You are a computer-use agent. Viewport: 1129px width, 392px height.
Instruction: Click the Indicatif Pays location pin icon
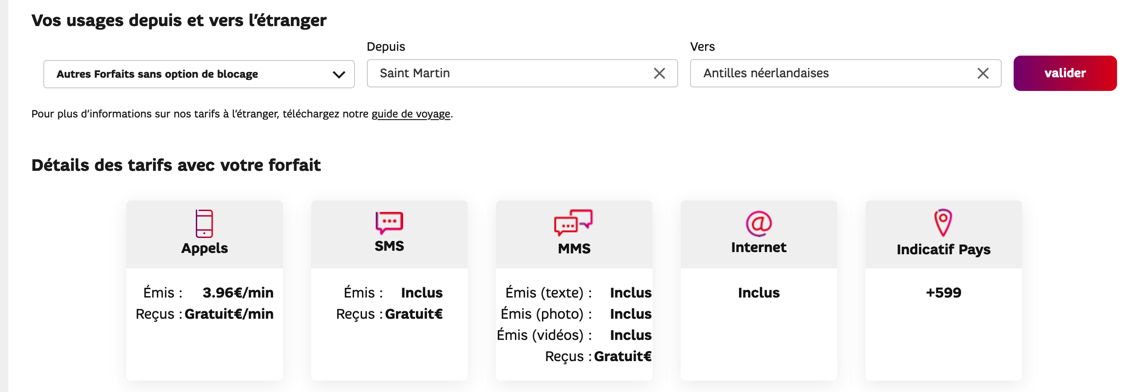[943, 222]
